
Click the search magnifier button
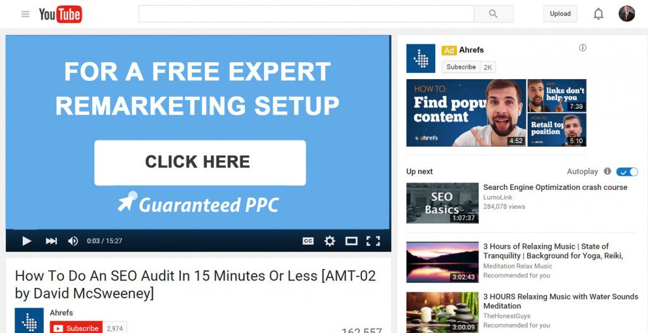pos(494,14)
